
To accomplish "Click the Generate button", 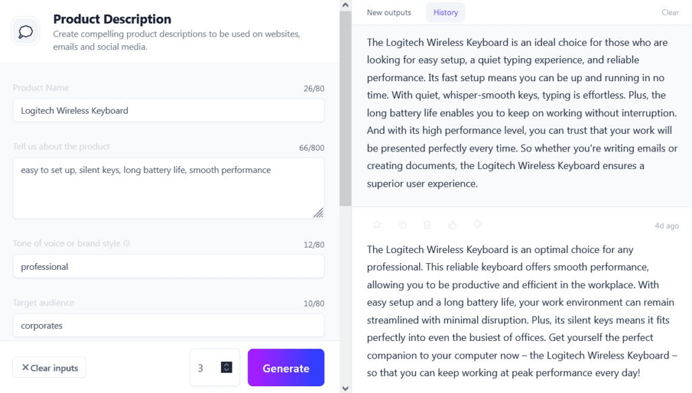I will click(x=286, y=367).
